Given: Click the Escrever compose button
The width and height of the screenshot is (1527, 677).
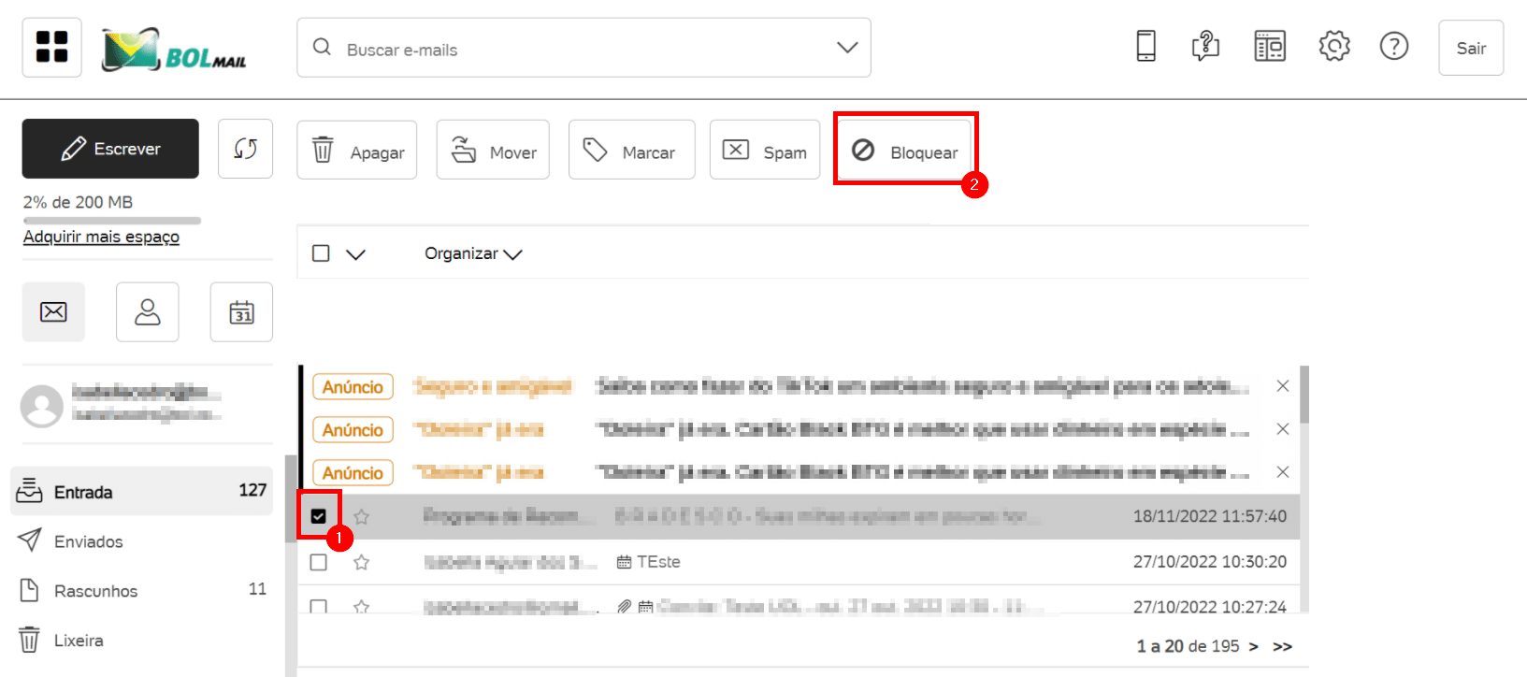Looking at the screenshot, I should 110,149.
